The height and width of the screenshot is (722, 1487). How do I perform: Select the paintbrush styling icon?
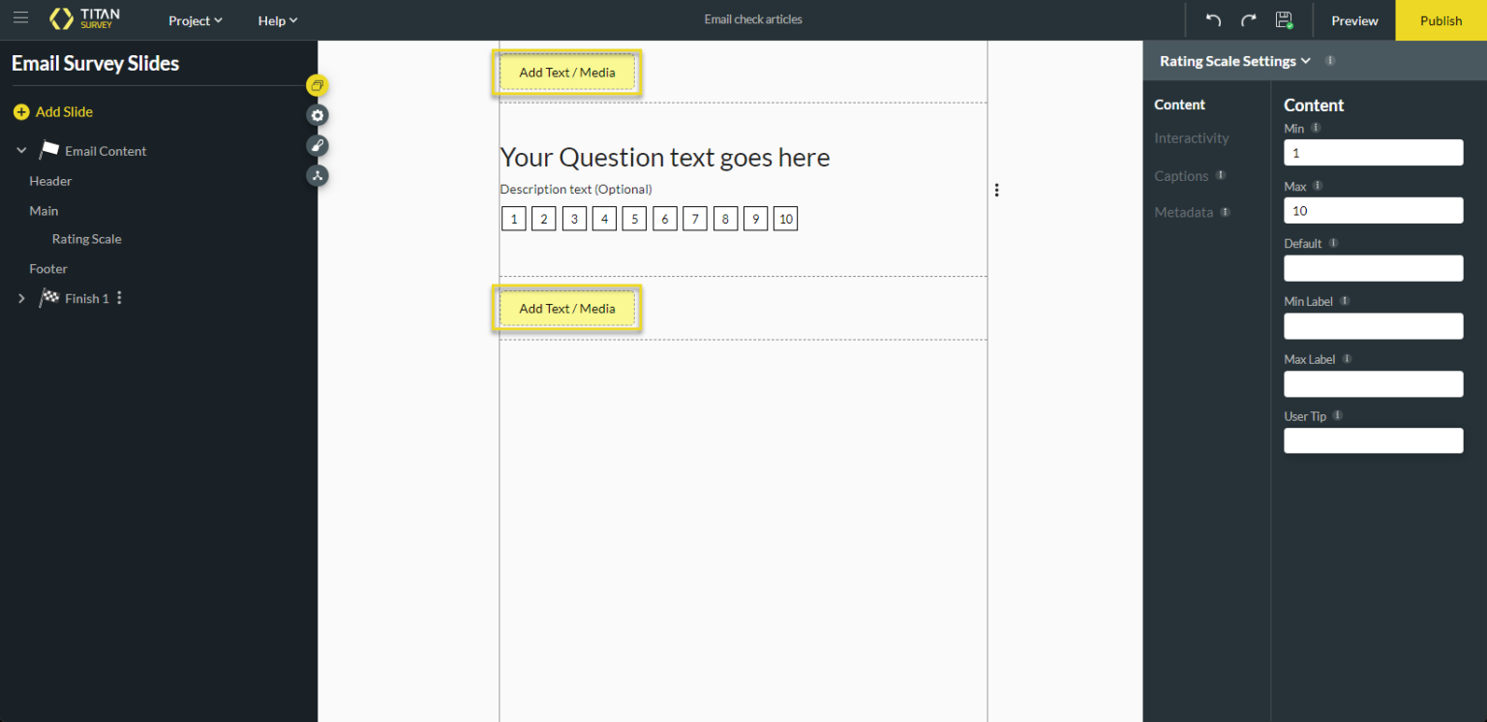pyautogui.click(x=318, y=144)
